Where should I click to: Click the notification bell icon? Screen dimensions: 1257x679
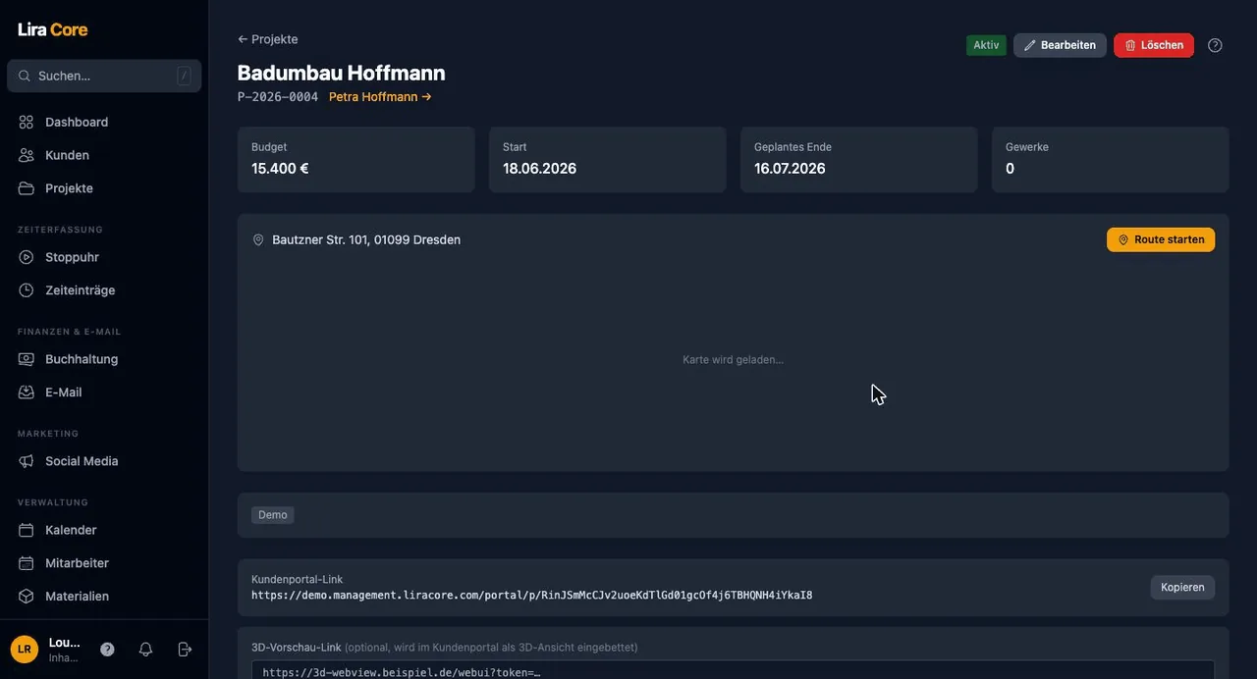[x=145, y=650]
